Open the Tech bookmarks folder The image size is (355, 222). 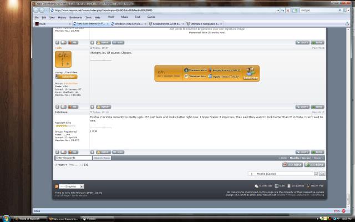138,17
